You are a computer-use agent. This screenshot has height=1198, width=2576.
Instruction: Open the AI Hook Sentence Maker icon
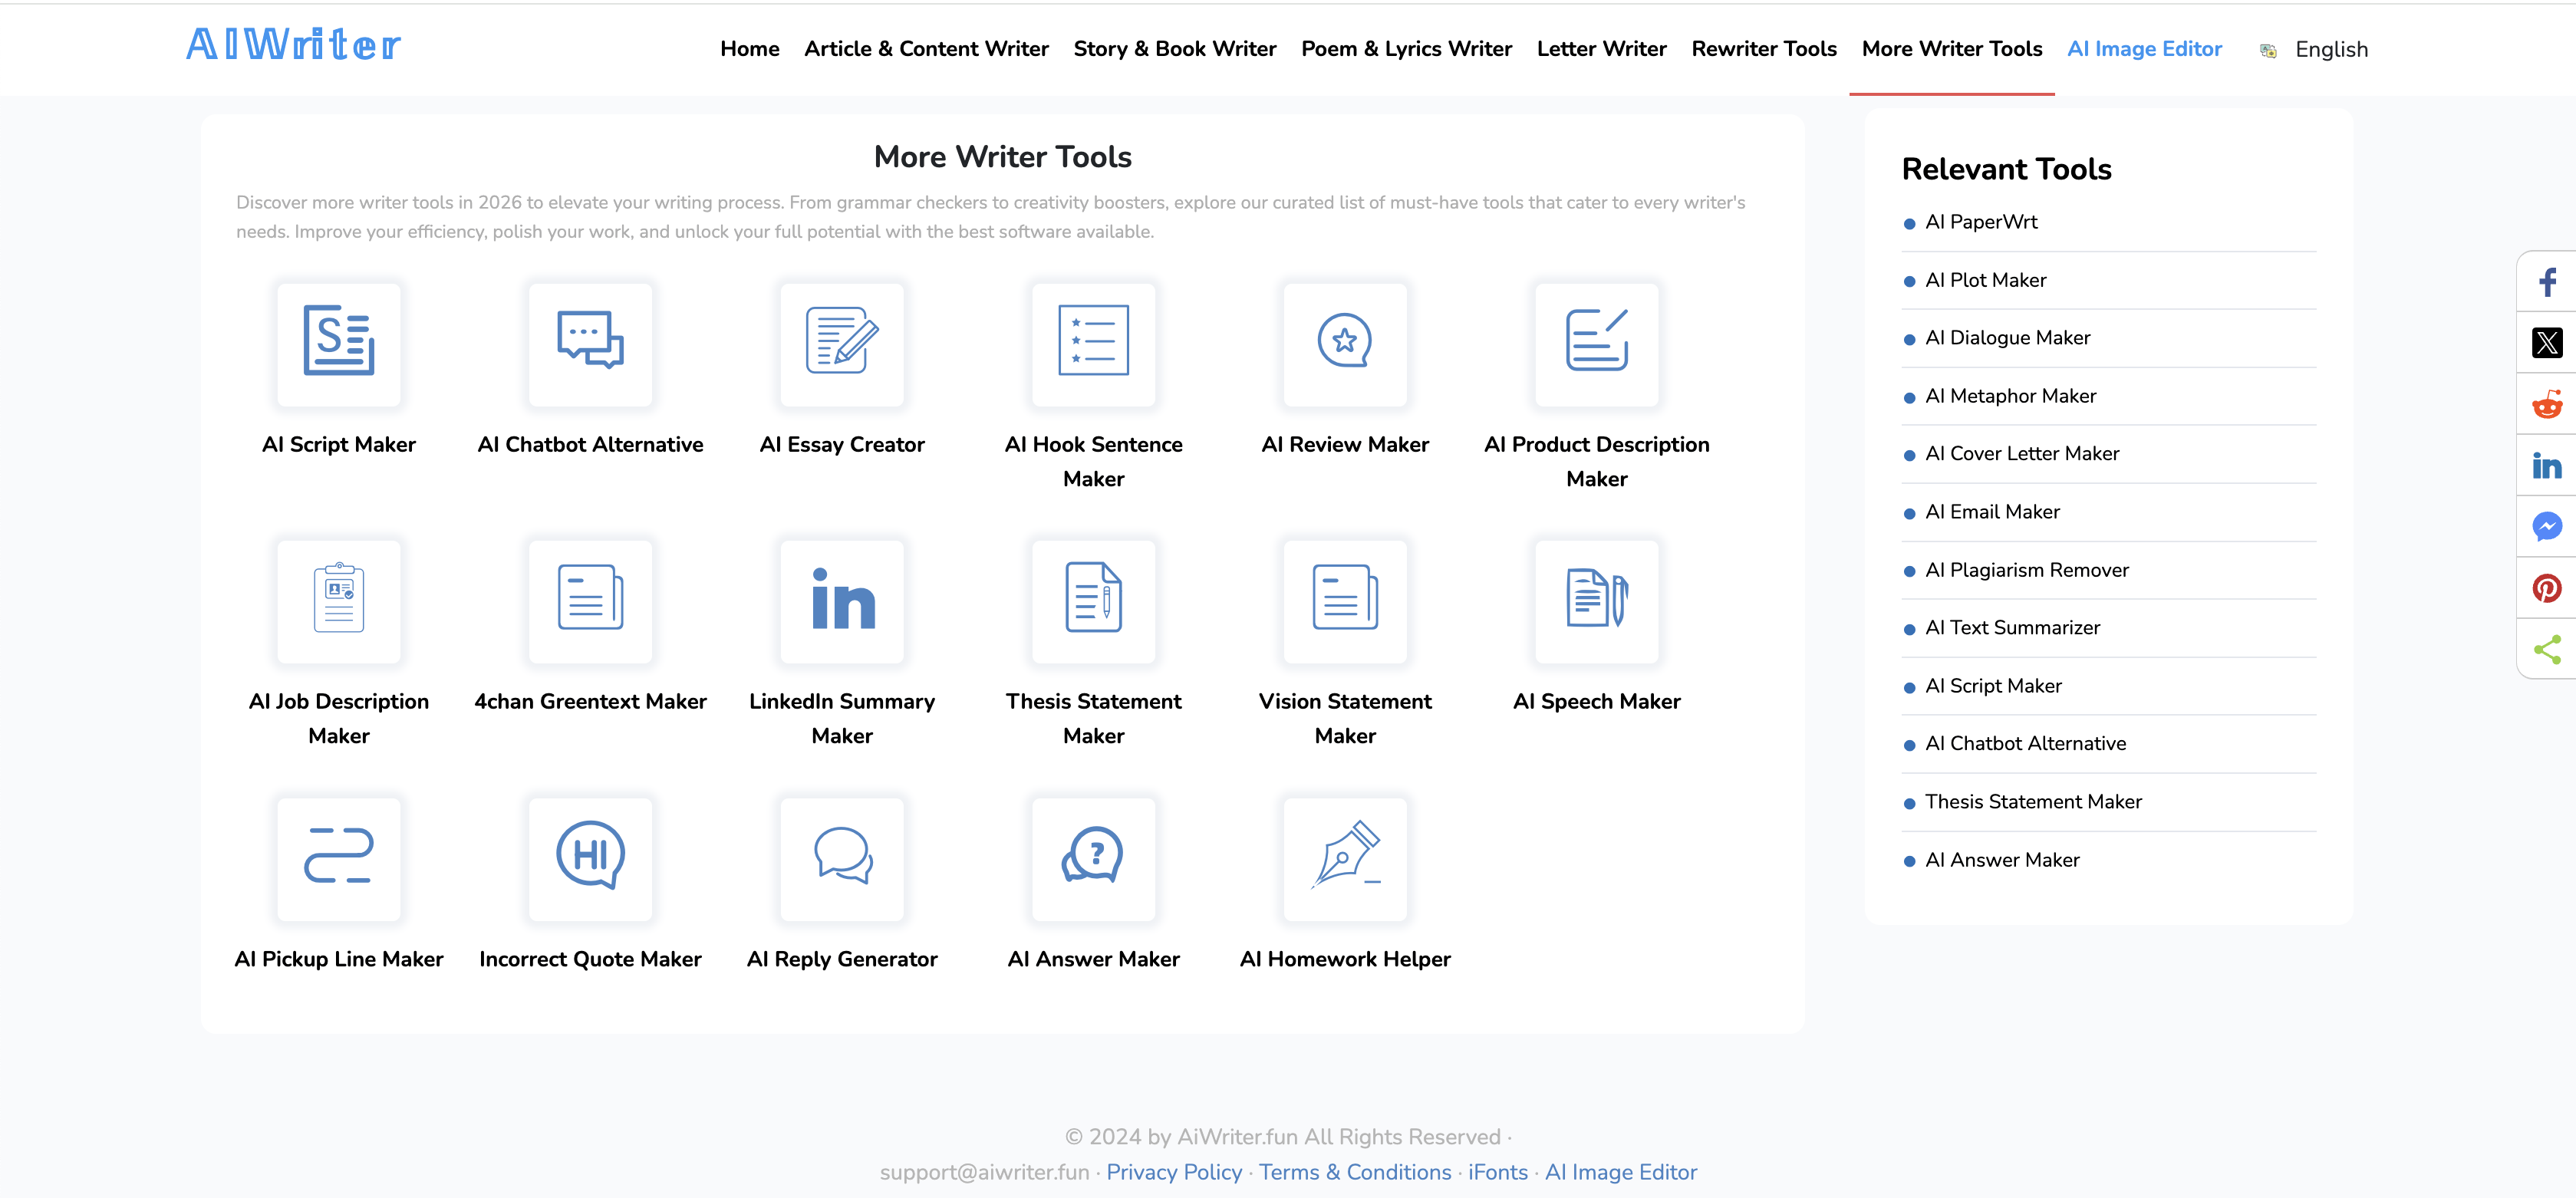click(1095, 345)
